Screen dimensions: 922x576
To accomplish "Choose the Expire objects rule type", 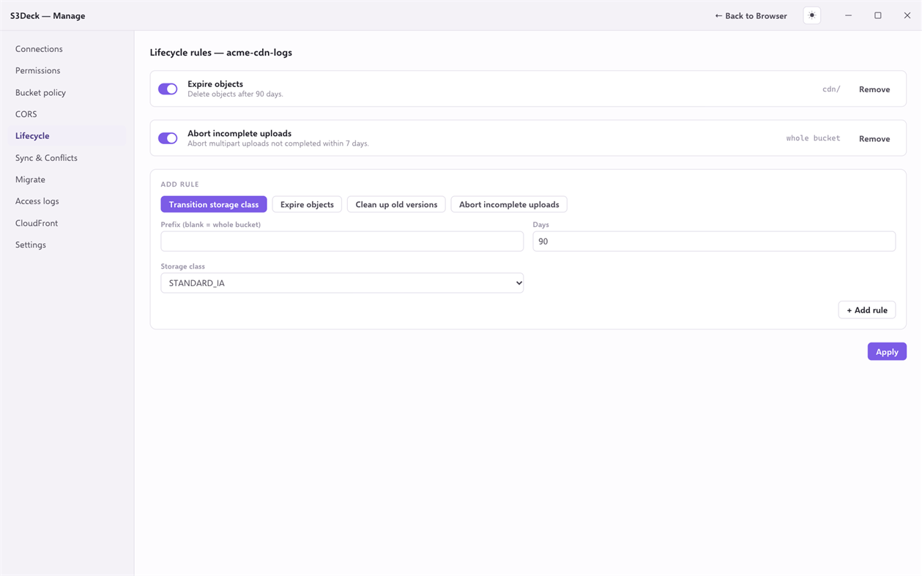I will click(x=307, y=204).
